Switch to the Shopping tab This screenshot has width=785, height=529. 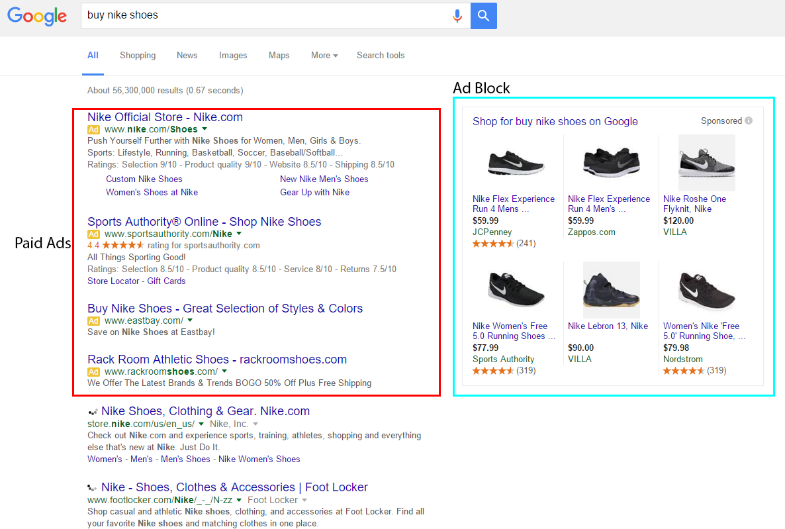click(x=138, y=56)
